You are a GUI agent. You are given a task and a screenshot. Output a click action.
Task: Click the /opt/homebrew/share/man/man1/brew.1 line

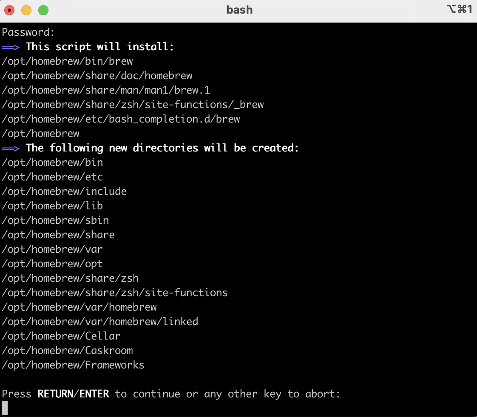(x=106, y=90)
